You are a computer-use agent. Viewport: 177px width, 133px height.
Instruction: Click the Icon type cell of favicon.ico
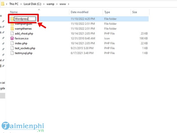tap(107, 39)
